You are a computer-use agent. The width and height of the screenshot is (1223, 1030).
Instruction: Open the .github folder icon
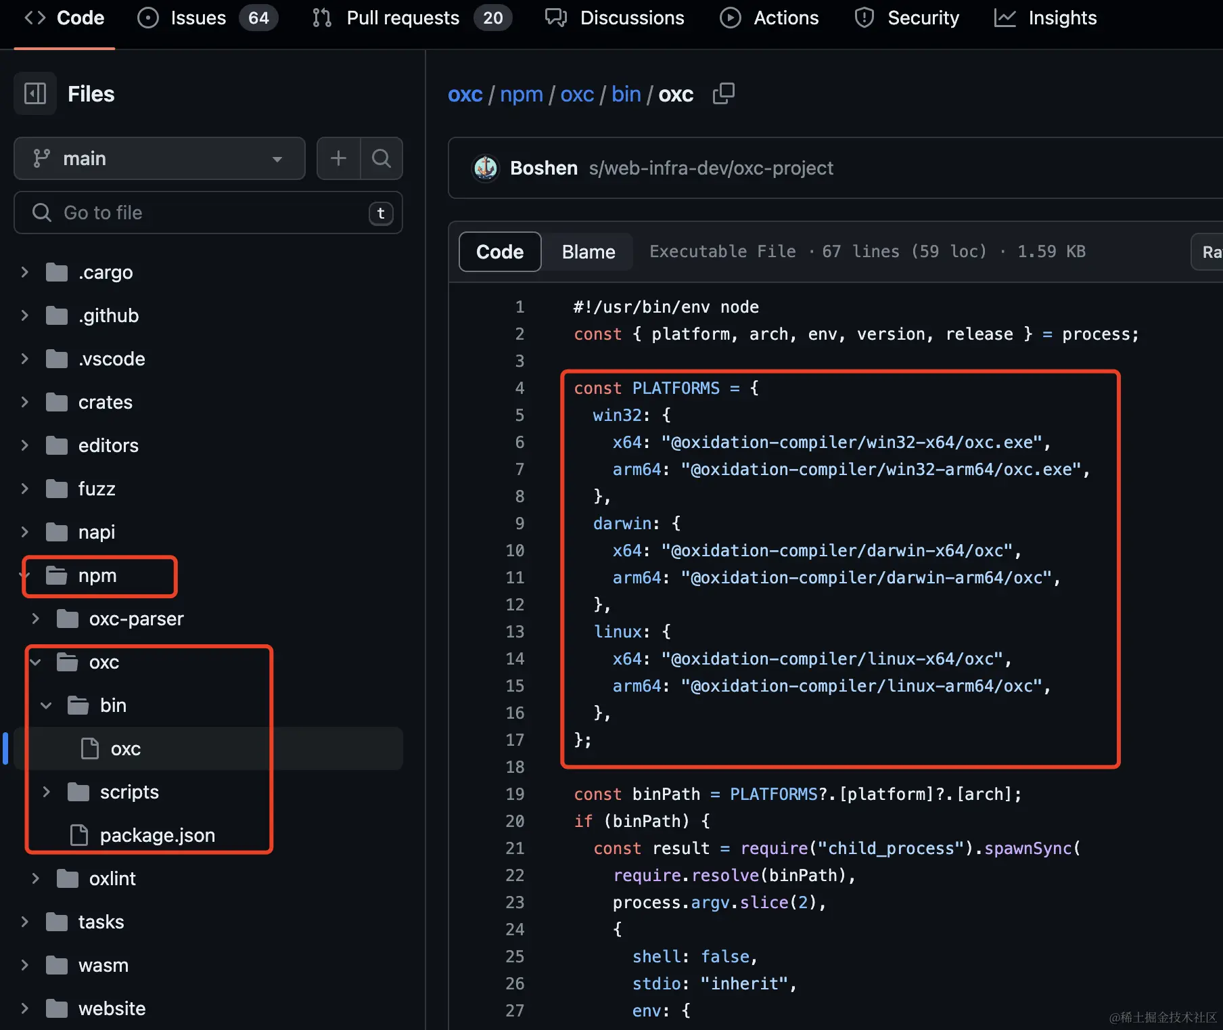(57, 315)
